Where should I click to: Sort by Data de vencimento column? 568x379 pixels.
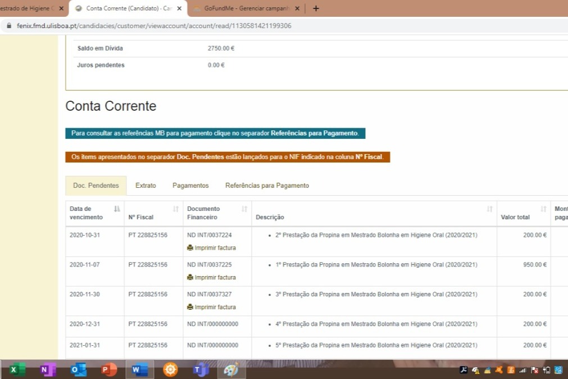coord(117,209)
